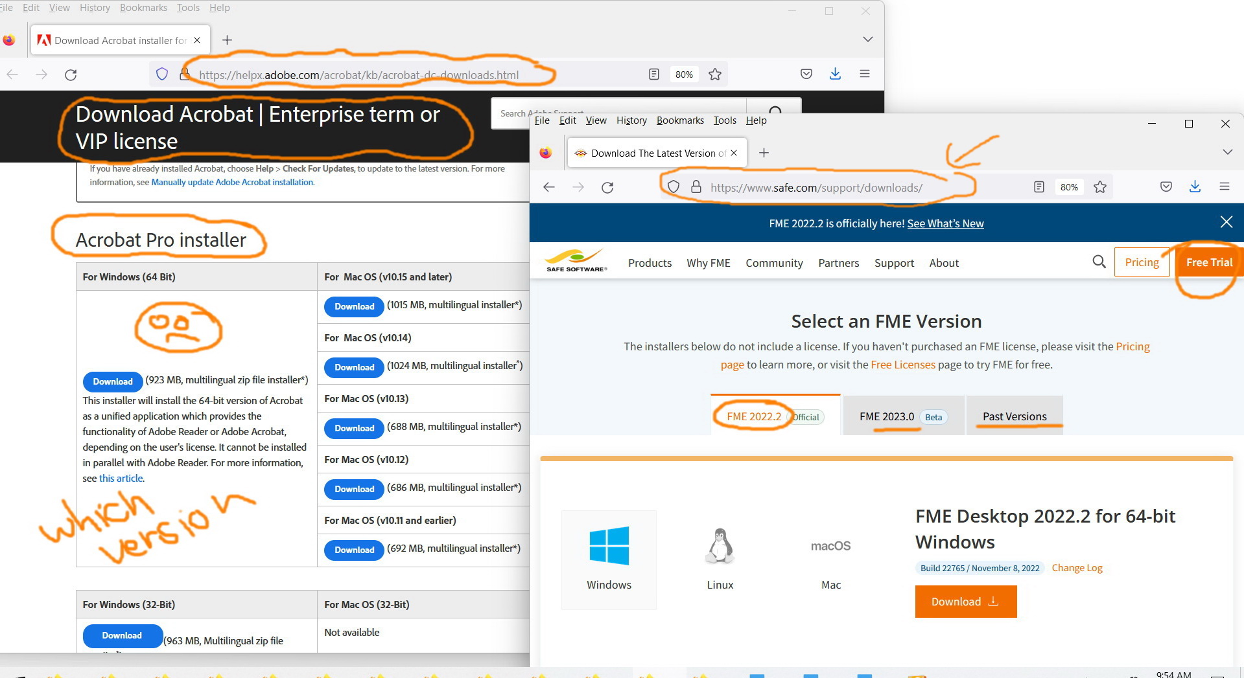Download FME Desktop 2022.2 for Windows

pyautogui.click(x=966, y=602)
